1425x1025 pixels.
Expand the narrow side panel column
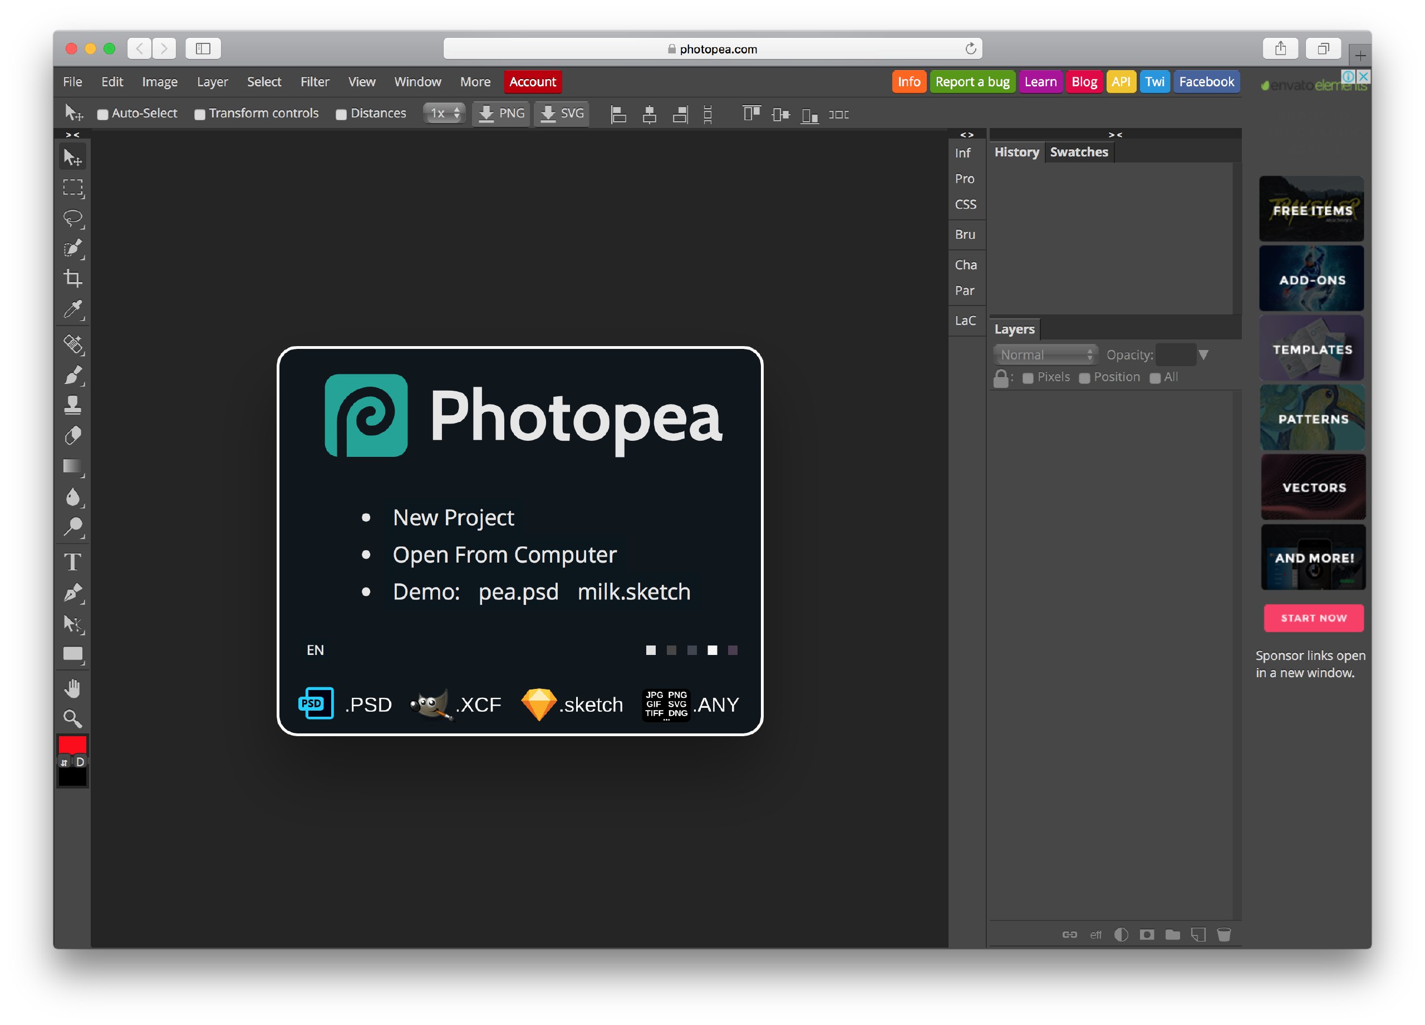tap(966, 135)
